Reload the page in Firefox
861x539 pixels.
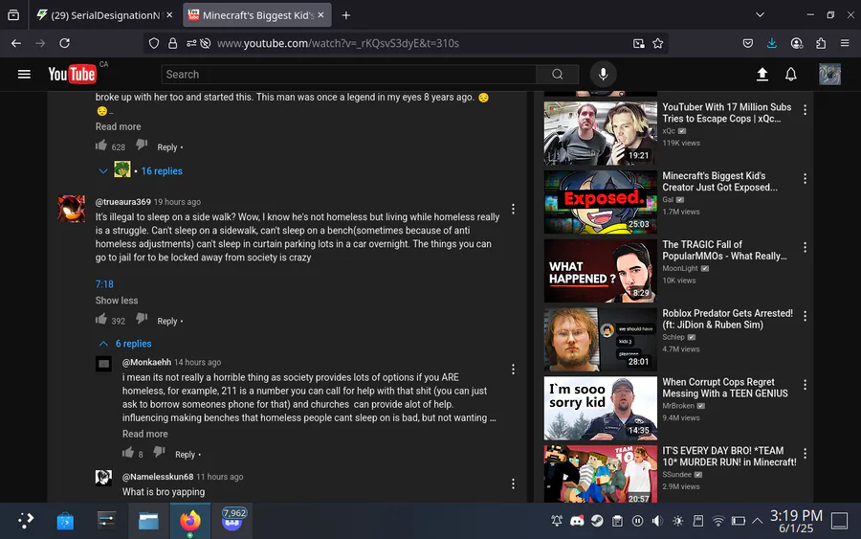(x=64, y=43)
